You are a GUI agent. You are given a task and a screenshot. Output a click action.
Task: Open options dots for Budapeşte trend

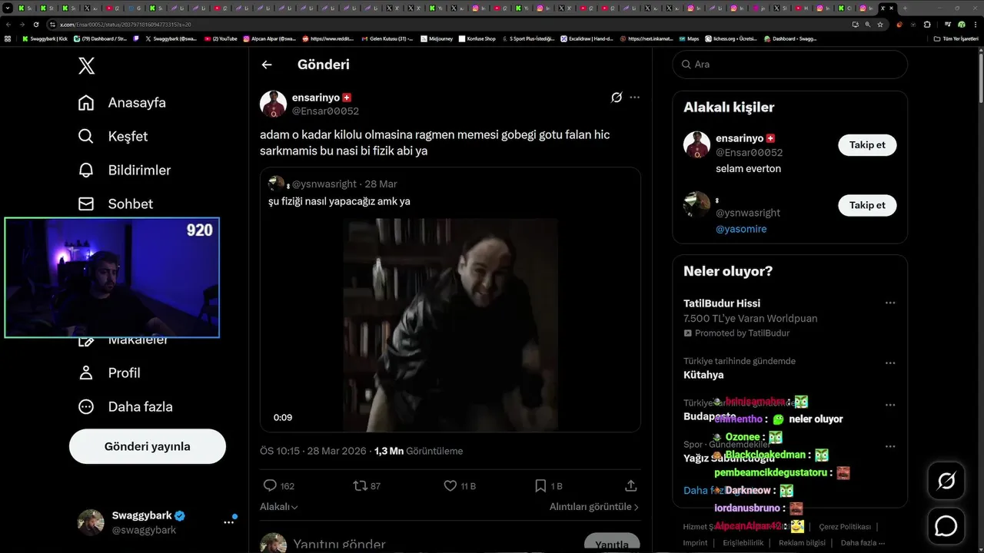(890, 405)
